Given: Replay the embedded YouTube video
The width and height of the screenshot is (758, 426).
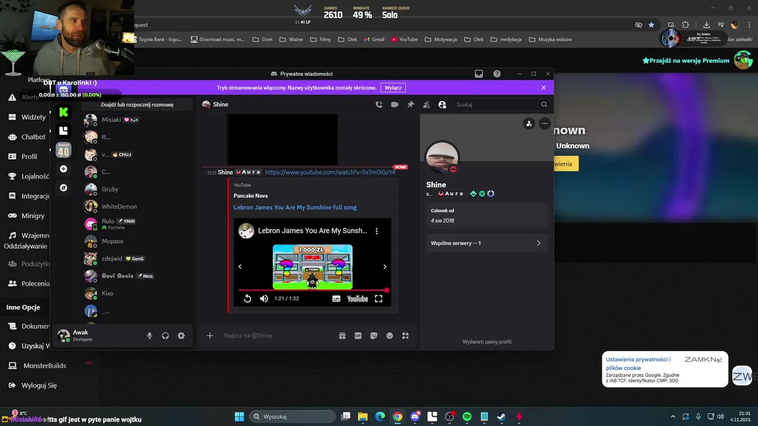Looking at the screenshot, I should pos(248,299).
